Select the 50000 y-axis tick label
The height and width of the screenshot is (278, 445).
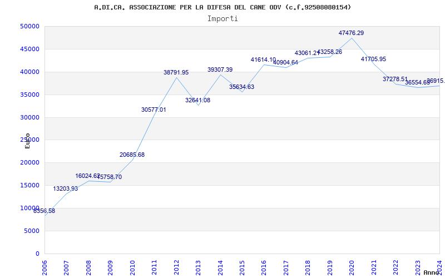29,26
